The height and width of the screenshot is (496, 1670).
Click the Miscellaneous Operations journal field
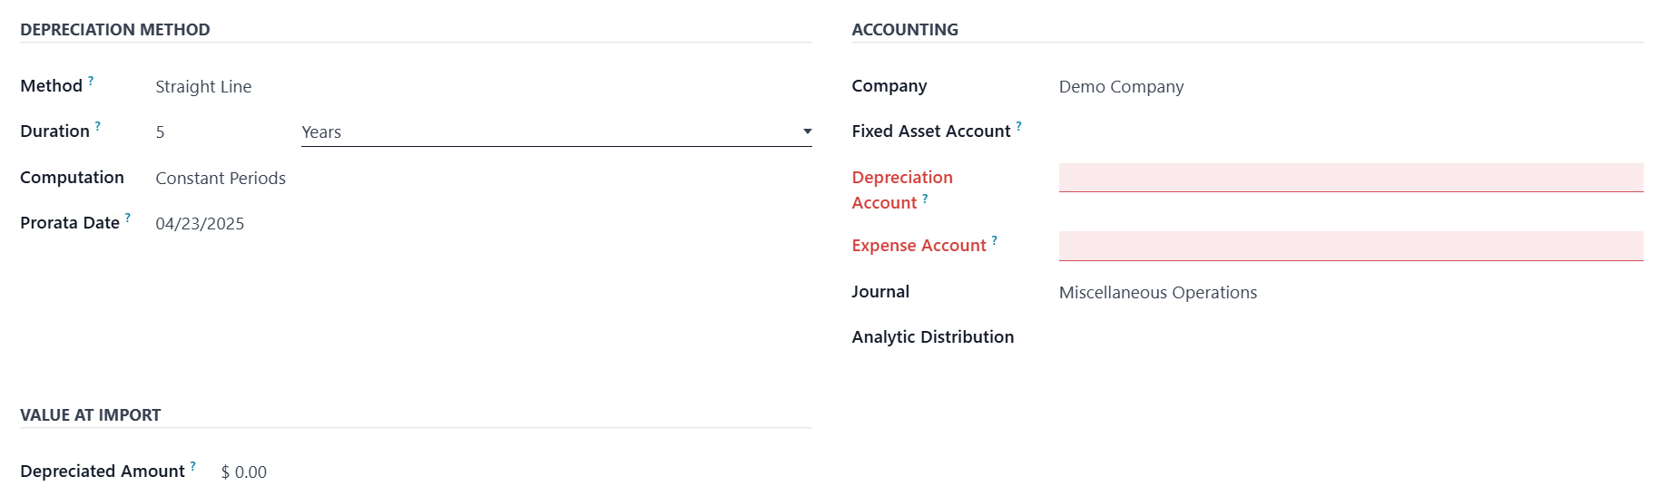pyautogui.click(x=1158, y=293)
